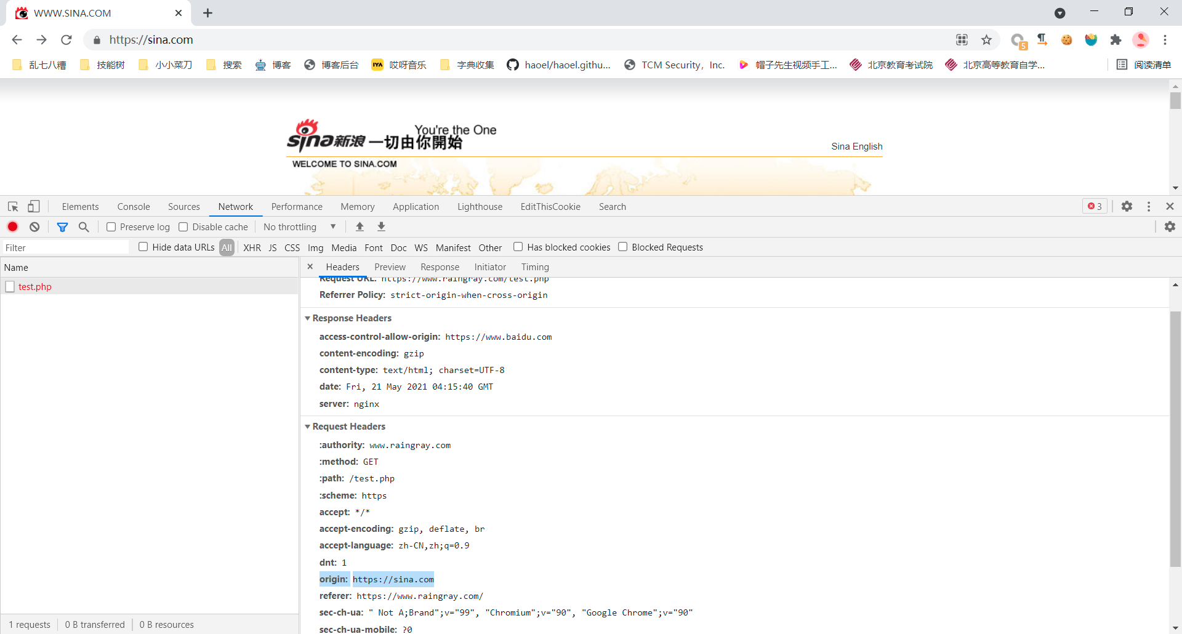Click the browser back arrow
This screenshot has width=1182, height=634.
tap(17, 40)
